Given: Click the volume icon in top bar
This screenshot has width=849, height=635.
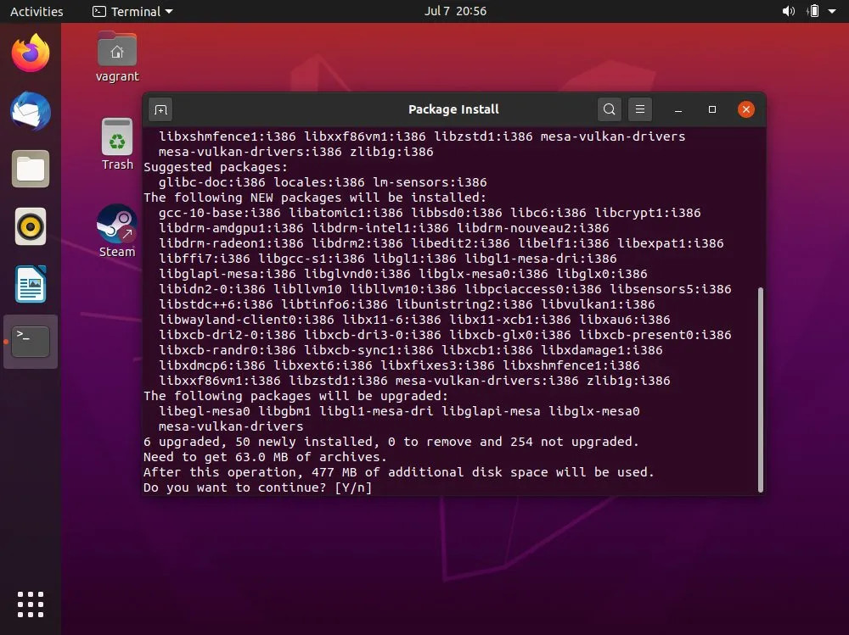Looking at the screenshot, I should tap(789, 11).
